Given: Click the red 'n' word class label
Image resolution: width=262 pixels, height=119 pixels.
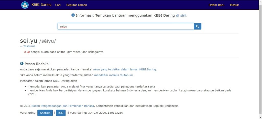Looking at the screenshot, I should coord(25,52).
